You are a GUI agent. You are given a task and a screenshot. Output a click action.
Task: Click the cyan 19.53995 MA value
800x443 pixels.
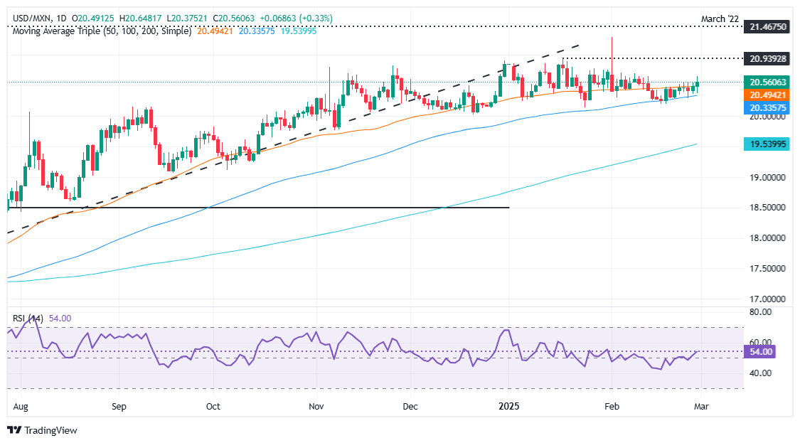click(299, 31)
